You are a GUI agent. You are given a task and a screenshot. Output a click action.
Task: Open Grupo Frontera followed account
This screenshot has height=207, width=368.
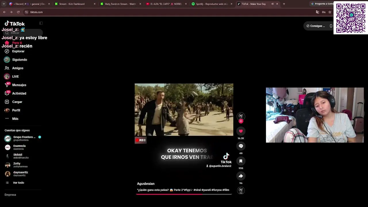click(x=23, y=138)
